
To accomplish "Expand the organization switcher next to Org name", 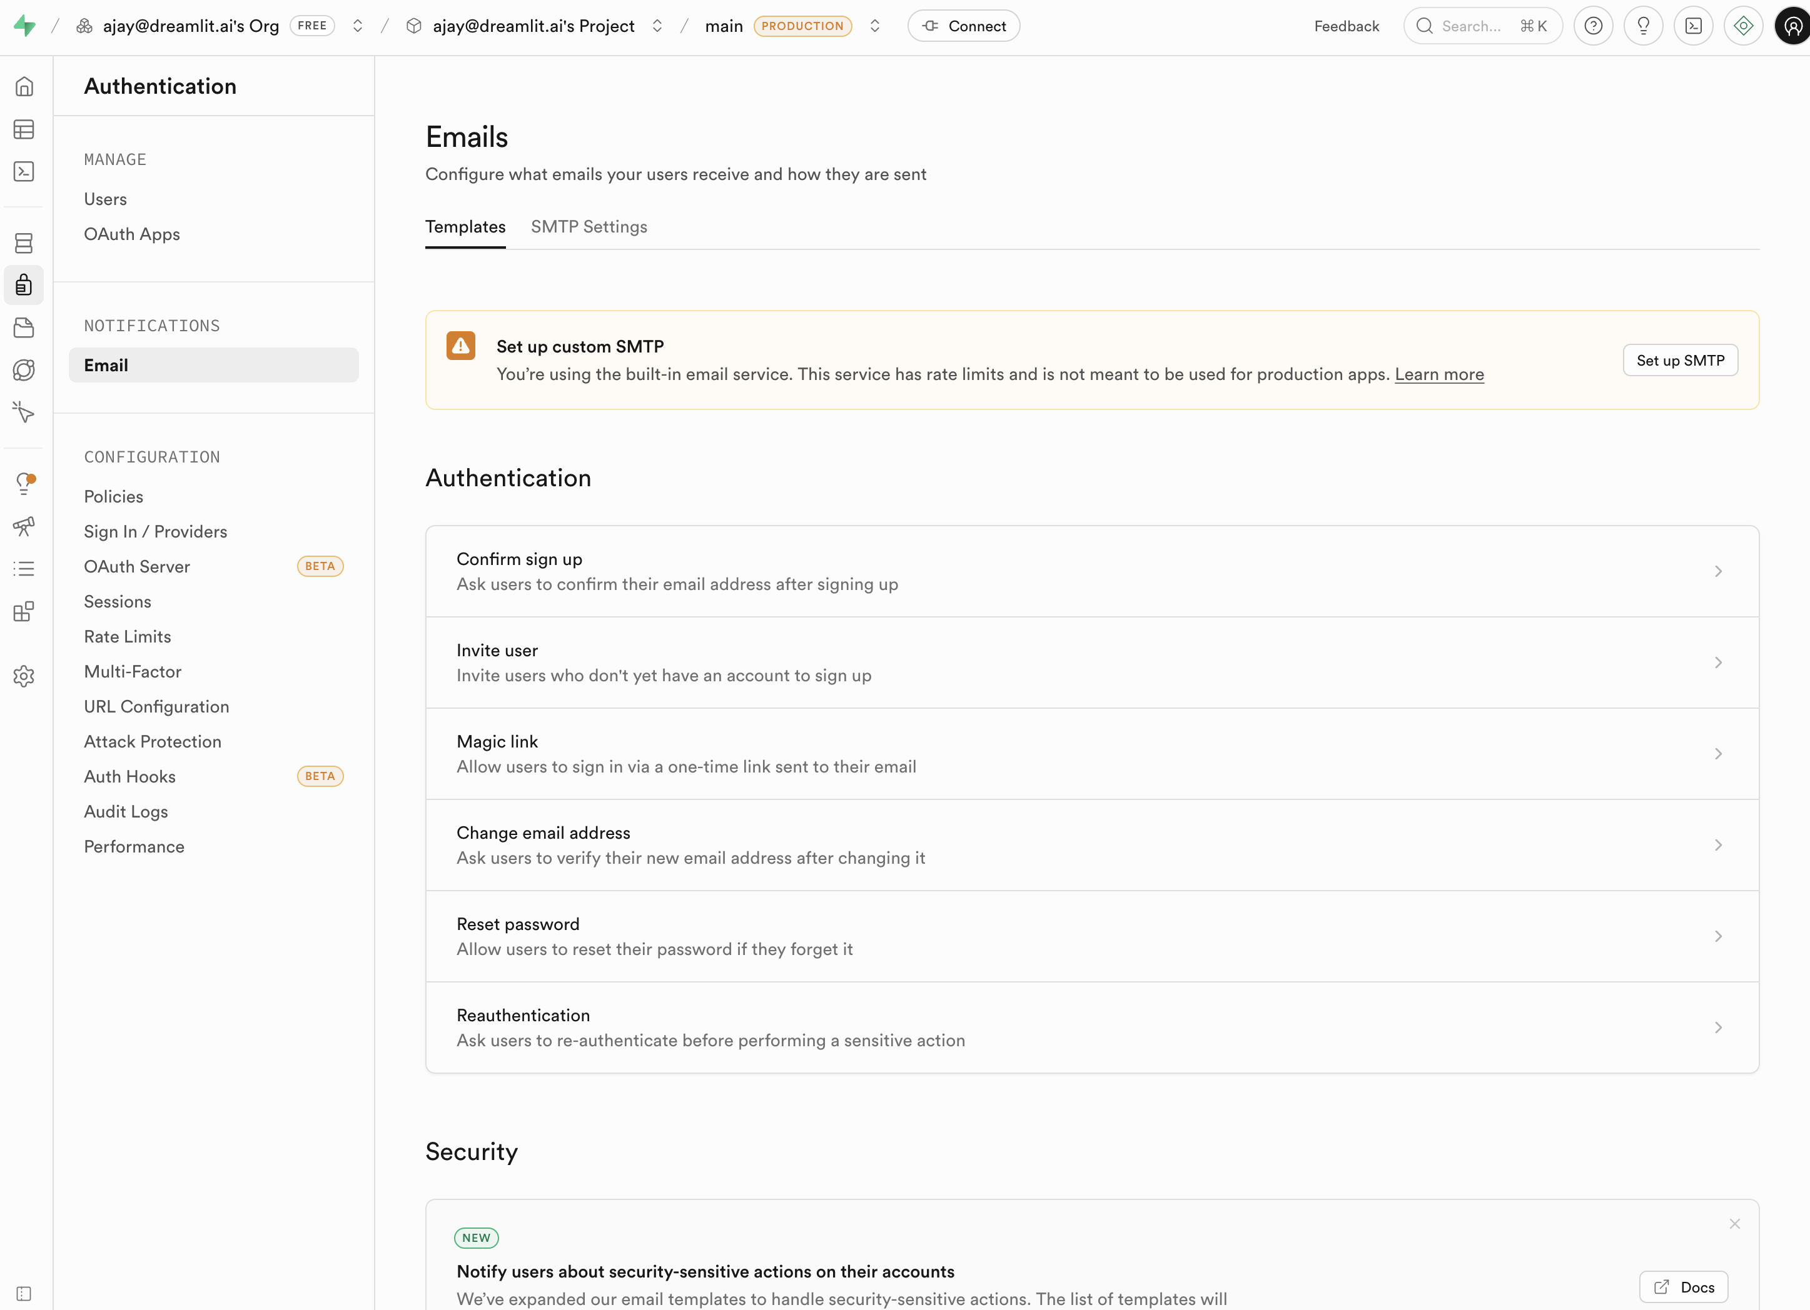I will [x=358, y=25].
